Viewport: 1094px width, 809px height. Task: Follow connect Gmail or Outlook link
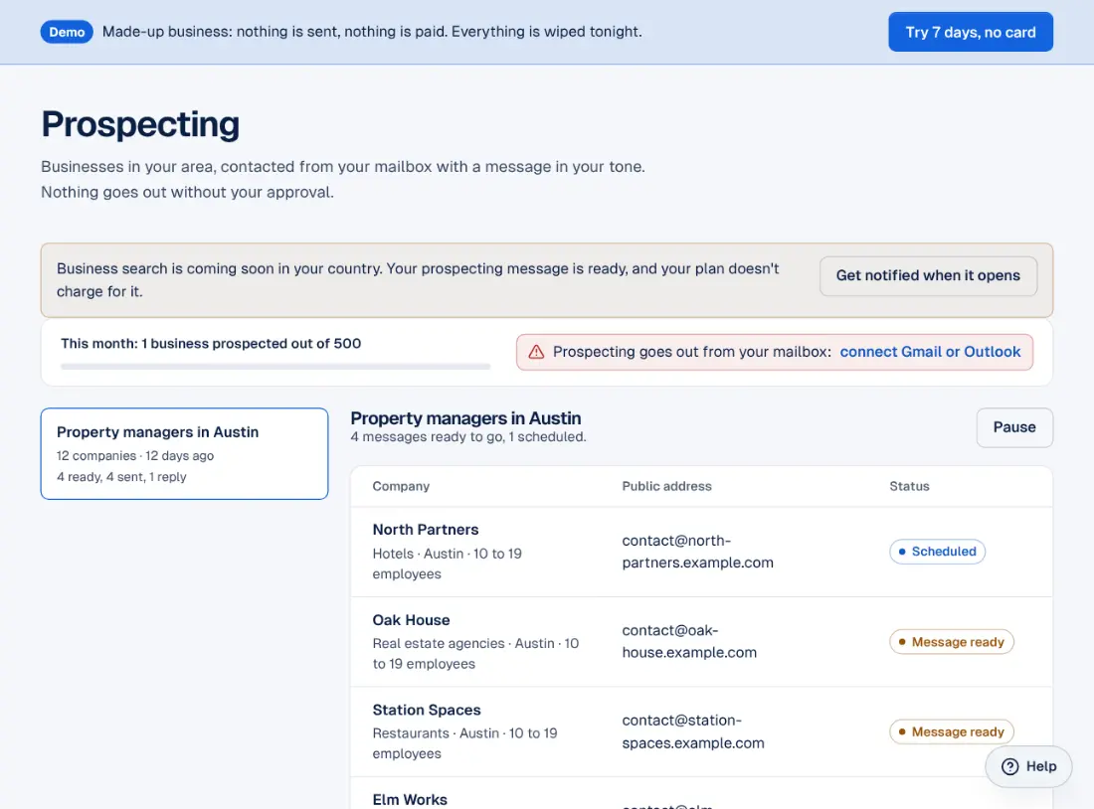click(x=930, y=352)
